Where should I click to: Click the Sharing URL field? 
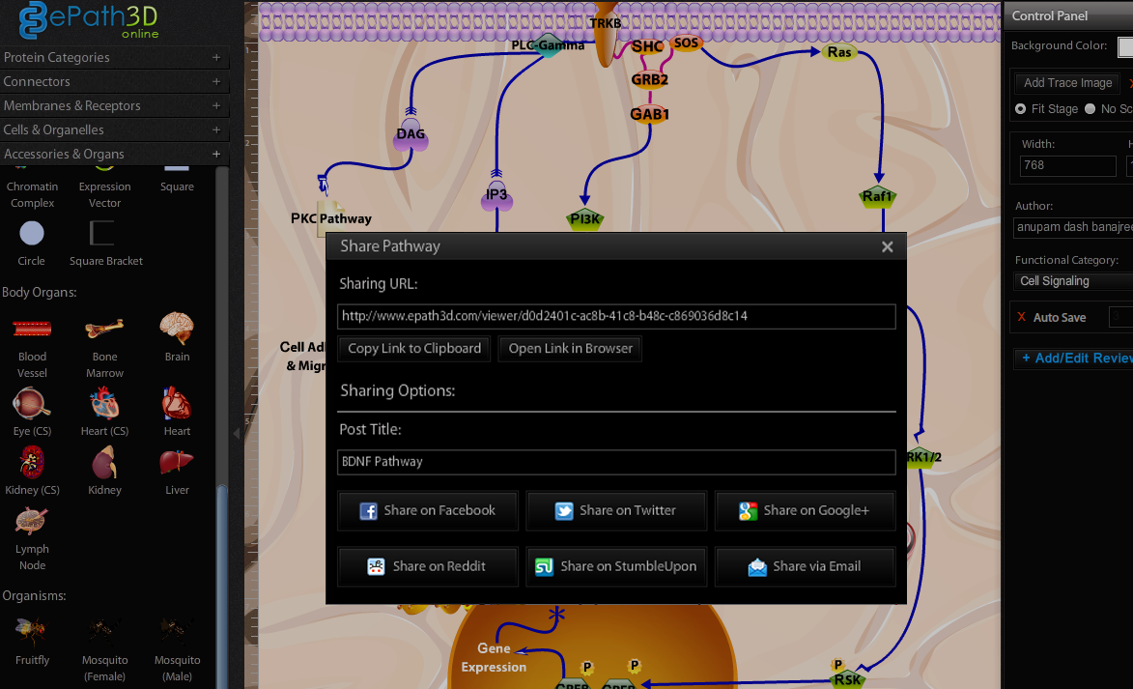616,317
